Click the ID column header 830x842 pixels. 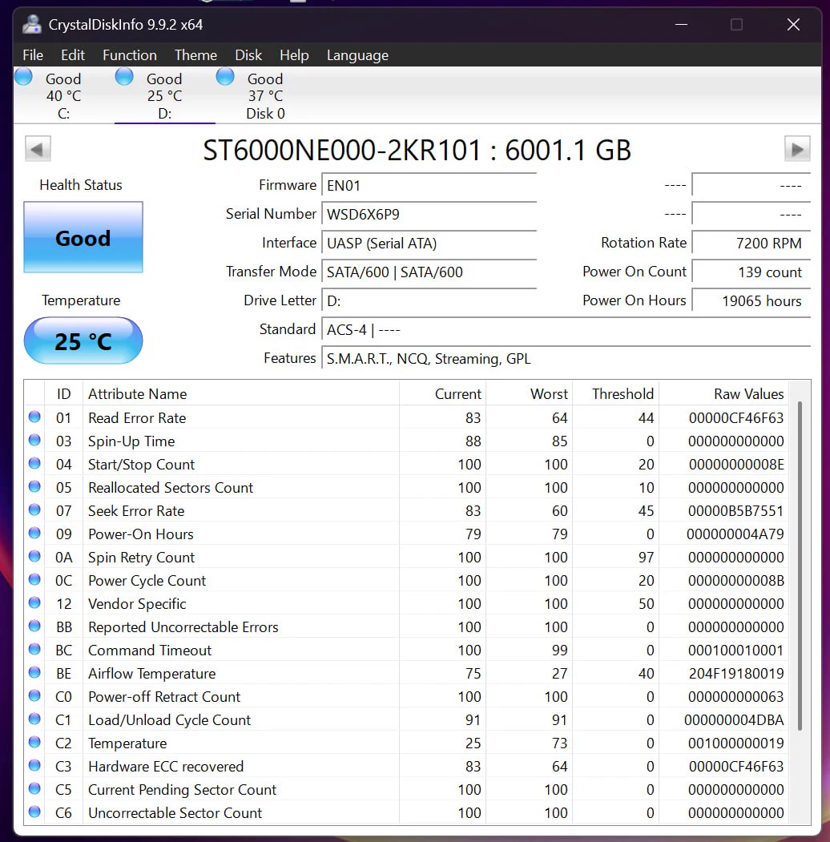(x=63, y=393)
